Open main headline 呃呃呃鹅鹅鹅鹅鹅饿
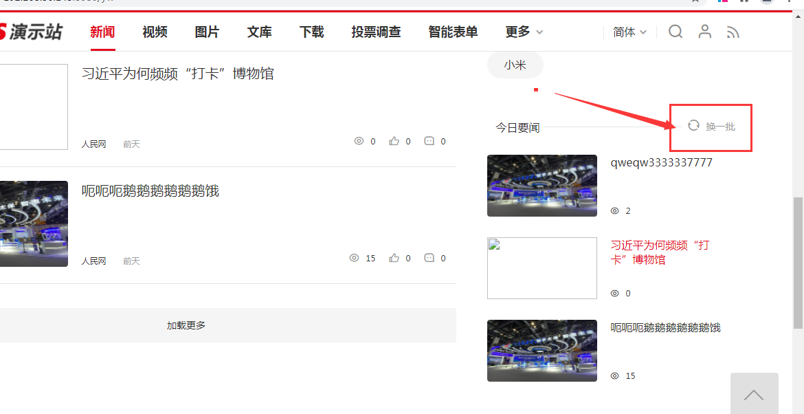Screen dimensions: 804x414 point(150,191)
